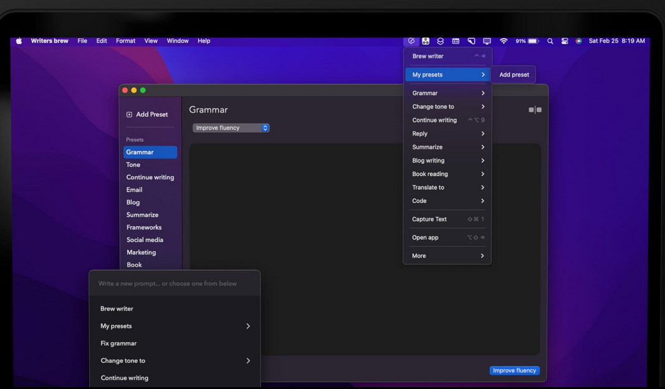The width and height of the screenshot is (665, 389).
Task: Expand the Grammar submenu arrow
Action: (482, 93)
